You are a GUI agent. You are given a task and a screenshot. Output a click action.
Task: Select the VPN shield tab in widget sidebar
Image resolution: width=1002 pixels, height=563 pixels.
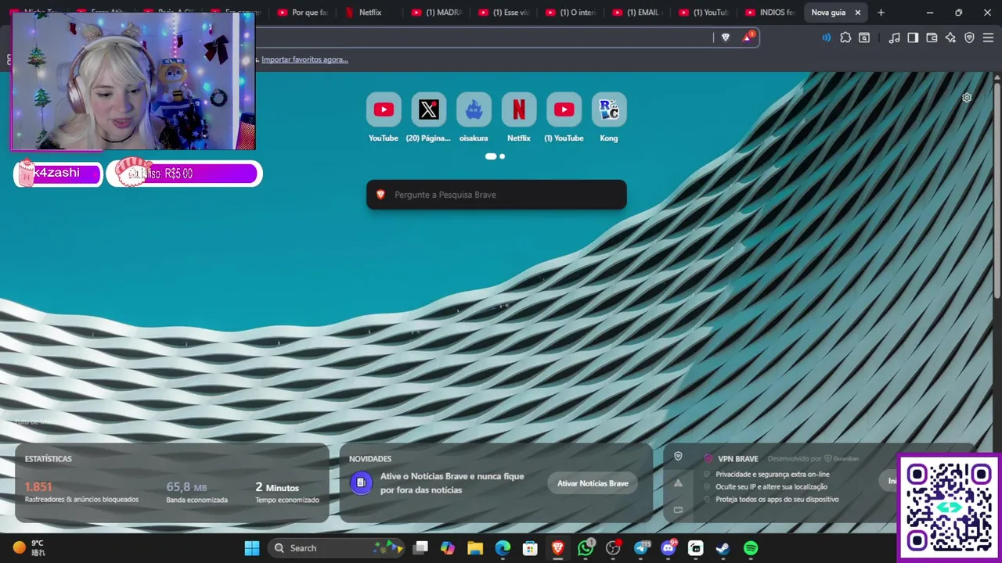click(x=678, y=457)
